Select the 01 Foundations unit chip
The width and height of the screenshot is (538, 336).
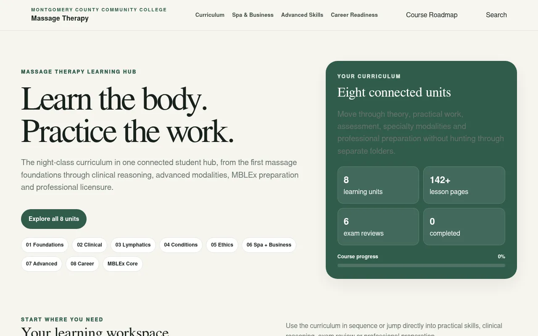(45, 245)
